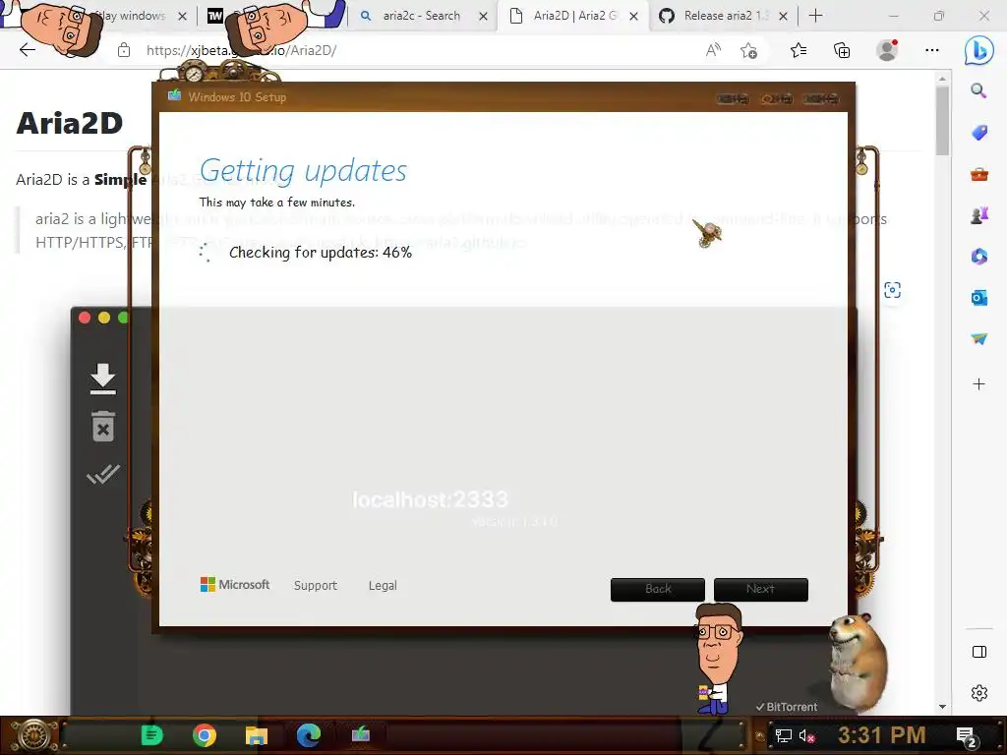Close the Release aria2 tab
Image resolution: width=1007 pixels, height=755 pixels.
(783, 16)
